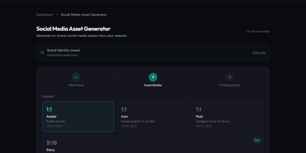Select the Post Instagram feed format

[227, 117]
